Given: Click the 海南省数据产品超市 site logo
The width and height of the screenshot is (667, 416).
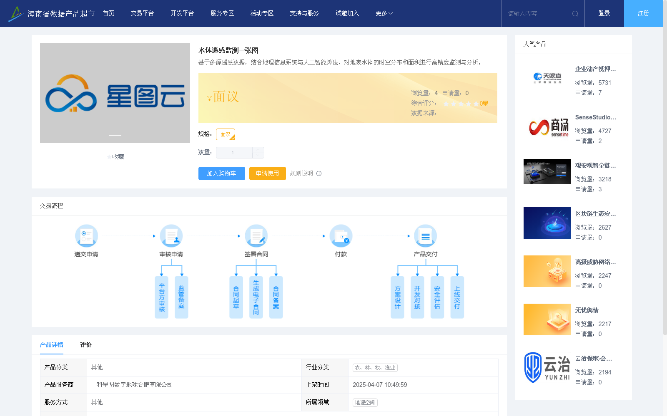Looking at the screenshot, I should [52, 13].
